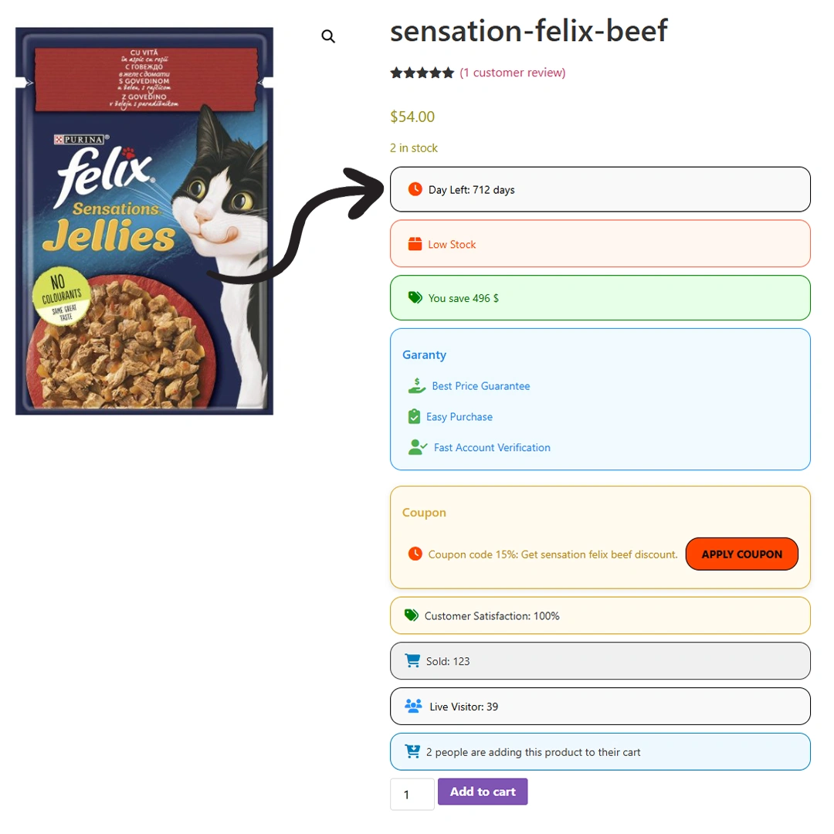Click the five-star rating

click(422, 73)
